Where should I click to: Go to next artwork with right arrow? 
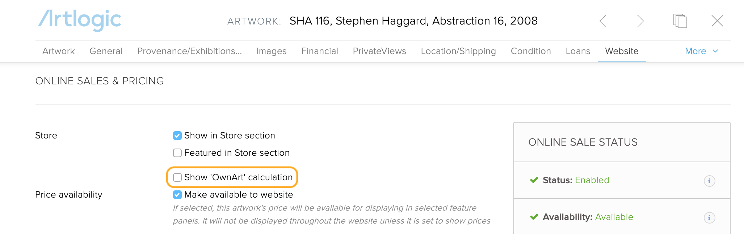click(640, 21)
